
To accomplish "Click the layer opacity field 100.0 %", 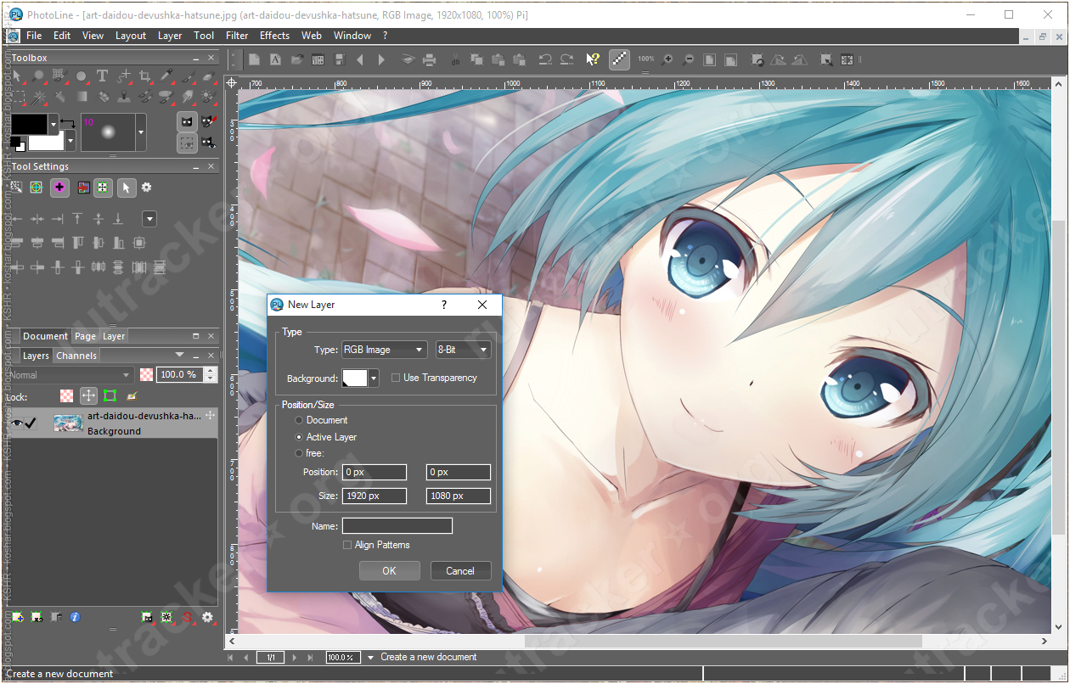I will 179,374.
